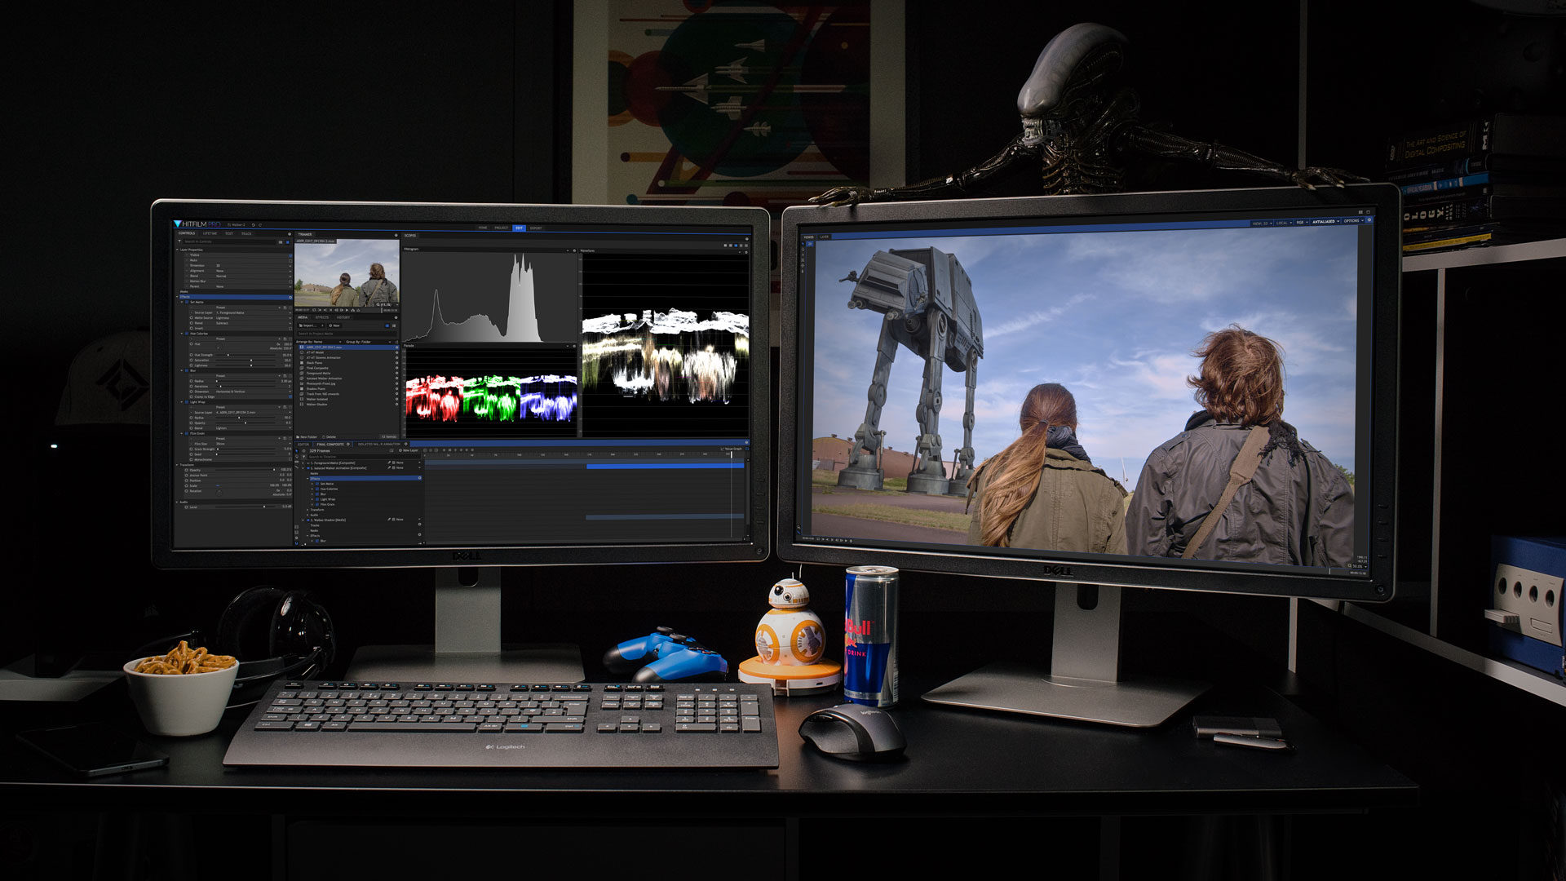Screen dimensions: 1566x881
Task: Open the RGB channel dropdown in viewer
Action: coord(1302,222)
